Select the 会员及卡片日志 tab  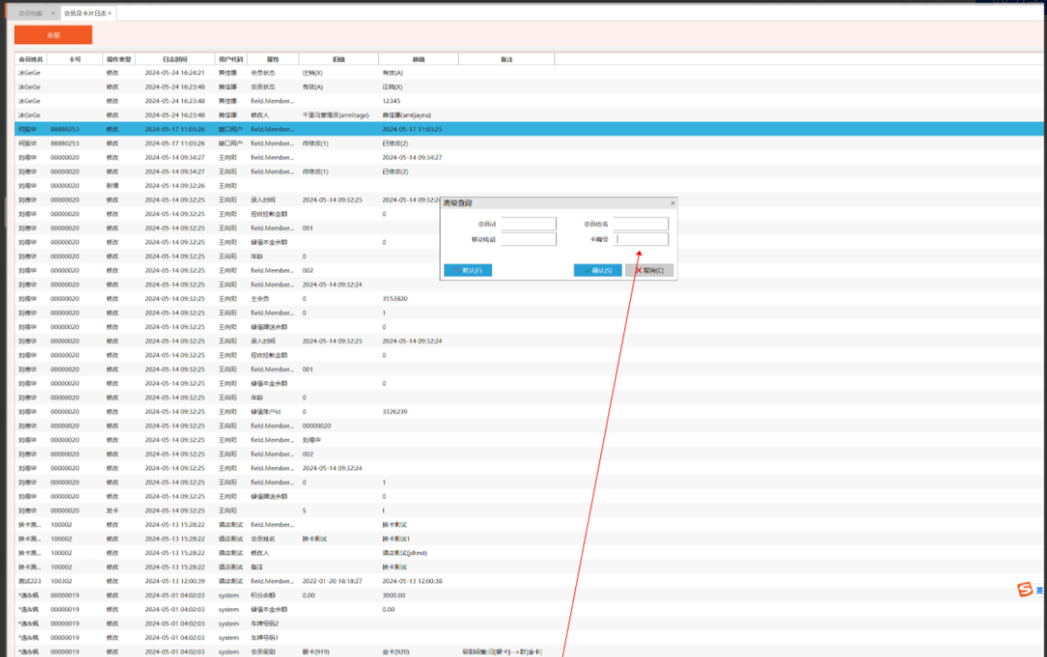coord(85,13)
